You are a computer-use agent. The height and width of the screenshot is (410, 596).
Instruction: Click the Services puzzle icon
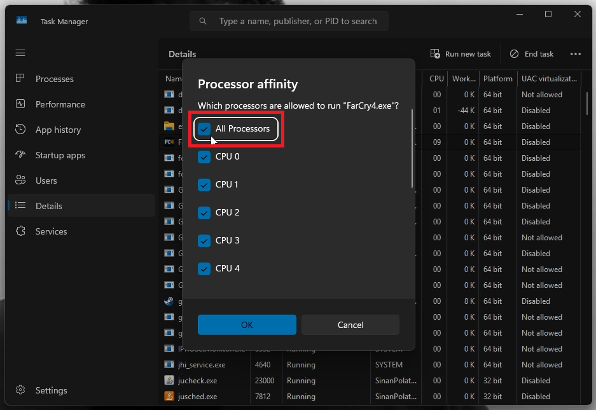click(20, 231)
